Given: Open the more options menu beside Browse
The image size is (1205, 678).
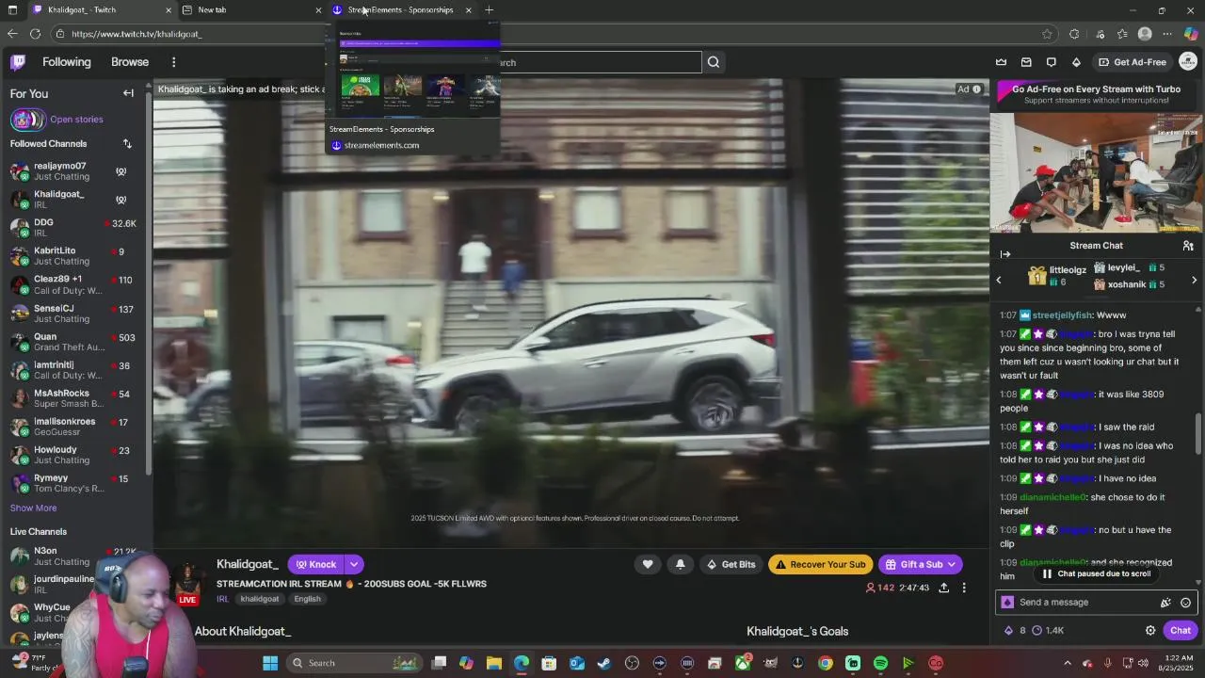Looking at the screenshot, I should pos(173,62).
